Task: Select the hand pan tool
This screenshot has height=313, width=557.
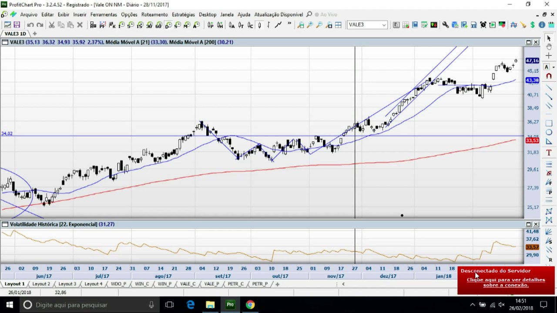Action: click(x=548, y=47)
